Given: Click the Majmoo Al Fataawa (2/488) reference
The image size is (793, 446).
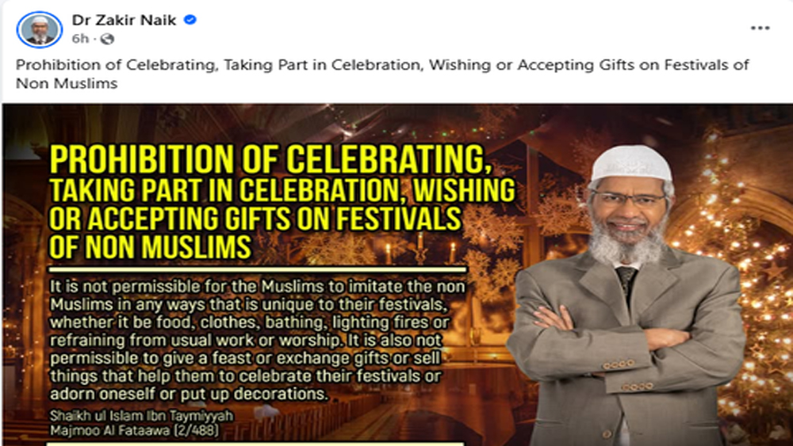Looking at the screenshot, I should pyautogui.click(x=134, y=430).
